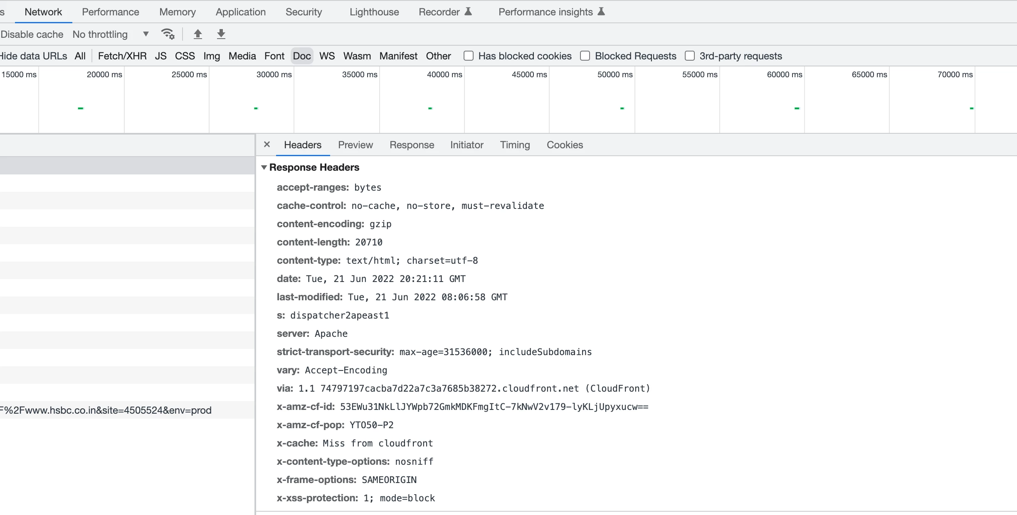Click the Recorder experimental flask icon
This screenshot has height=515, width=1017.
pyautogui.click(x=468, y=12)
